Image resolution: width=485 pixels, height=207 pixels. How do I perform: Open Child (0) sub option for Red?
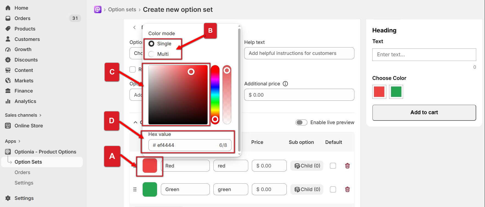pyautogui.click(x=307, y=166)
